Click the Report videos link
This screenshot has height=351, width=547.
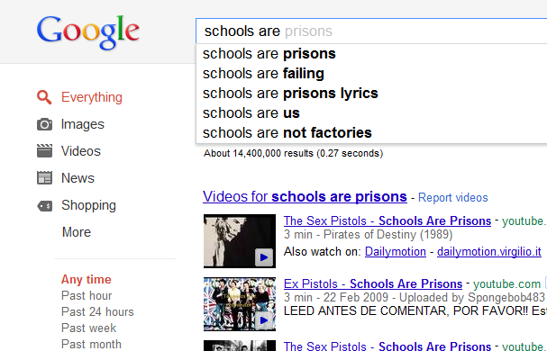click(x=452, y=198)
